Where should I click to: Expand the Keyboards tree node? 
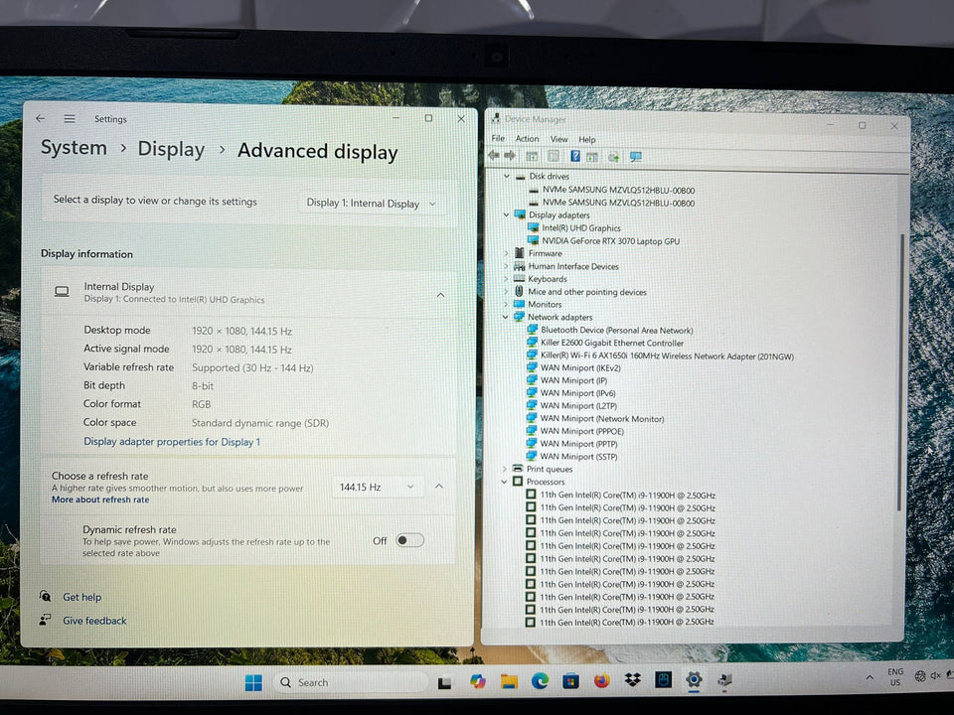click(506, 279)
